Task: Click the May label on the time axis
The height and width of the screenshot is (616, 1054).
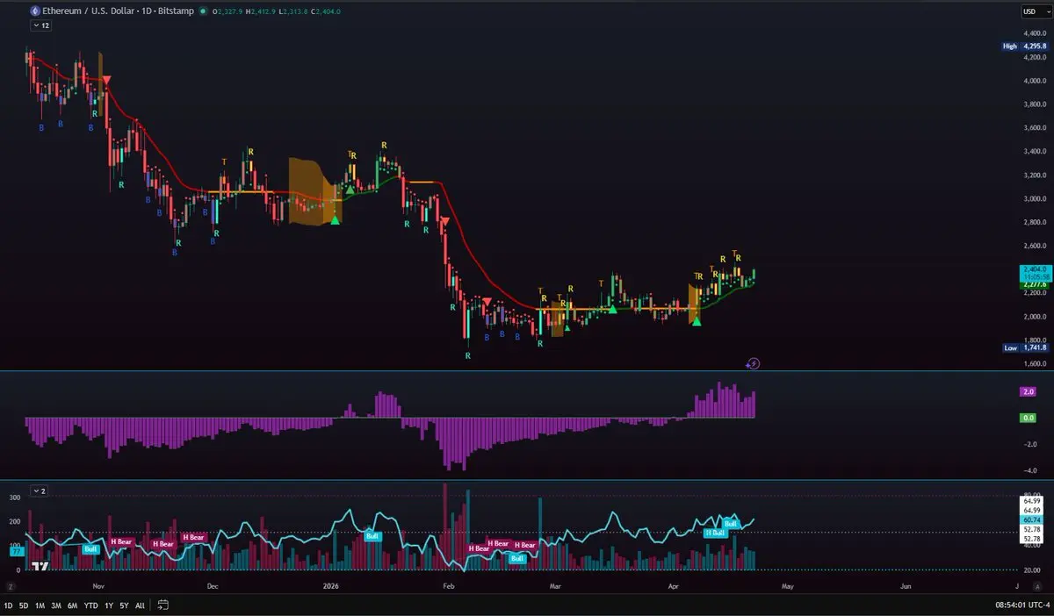Action: (x=787, y=585)
